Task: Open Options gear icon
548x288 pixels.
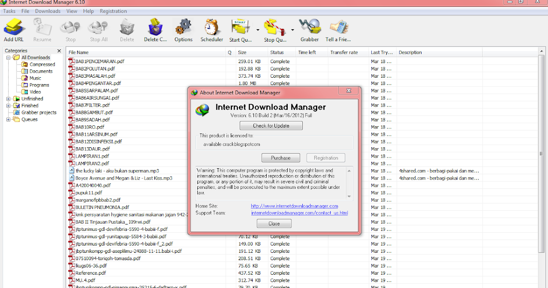Action: 184,30
